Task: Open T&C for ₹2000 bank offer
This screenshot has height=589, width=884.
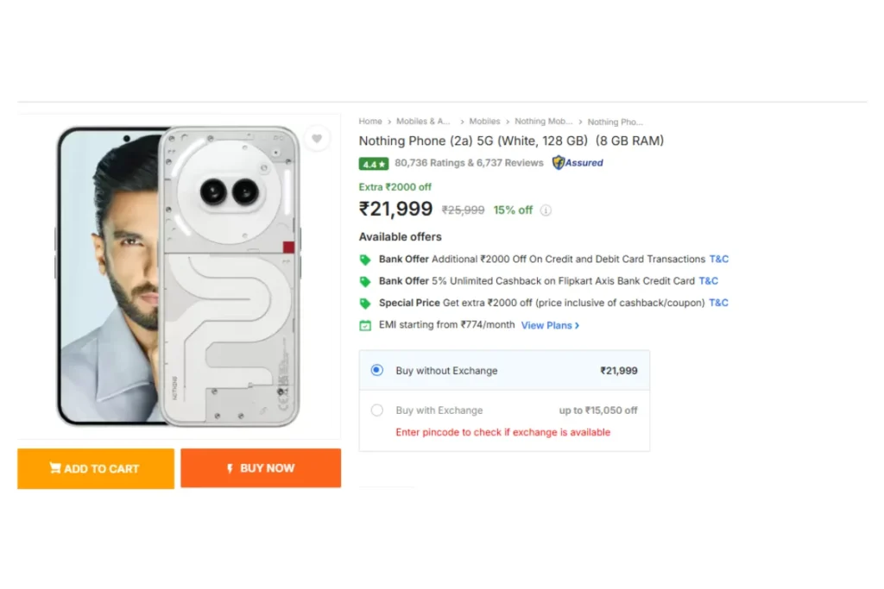Action: click(719, 259)
